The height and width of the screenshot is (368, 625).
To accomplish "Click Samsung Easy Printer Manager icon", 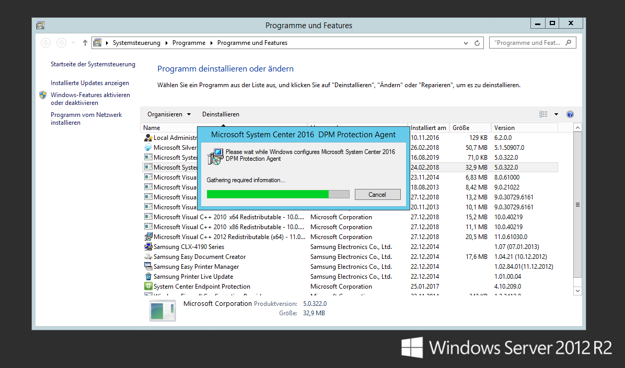I will coord(148,266).
